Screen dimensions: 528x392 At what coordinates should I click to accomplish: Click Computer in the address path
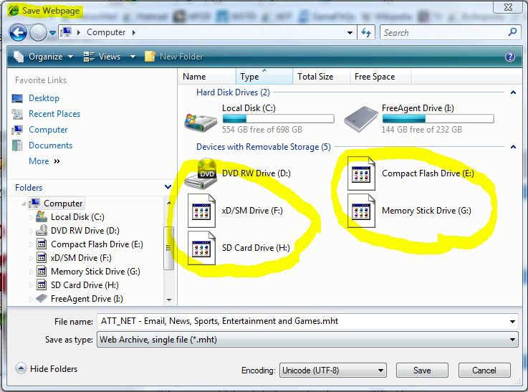(x=106, y=32)
